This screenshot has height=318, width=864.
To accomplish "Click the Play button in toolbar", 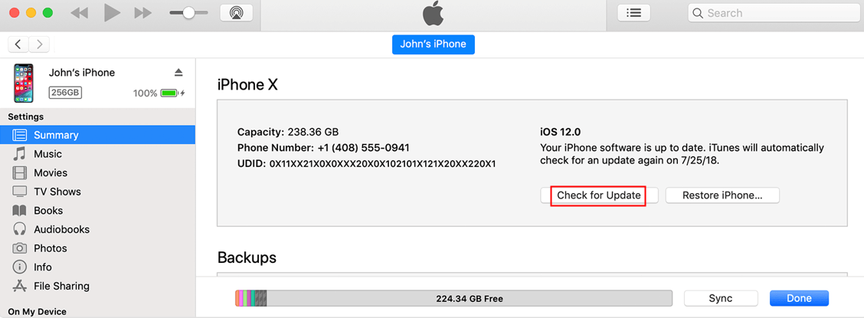I will click(112, 13).
